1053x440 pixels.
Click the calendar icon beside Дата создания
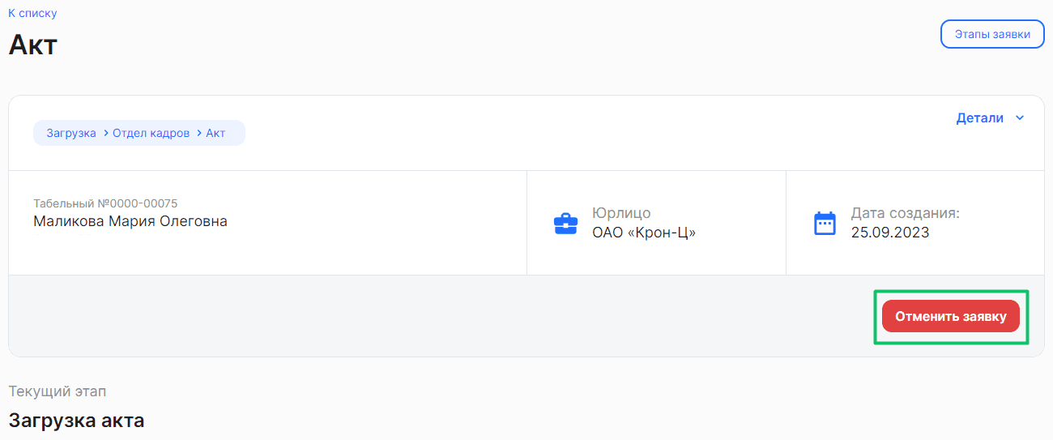(825, 223)
